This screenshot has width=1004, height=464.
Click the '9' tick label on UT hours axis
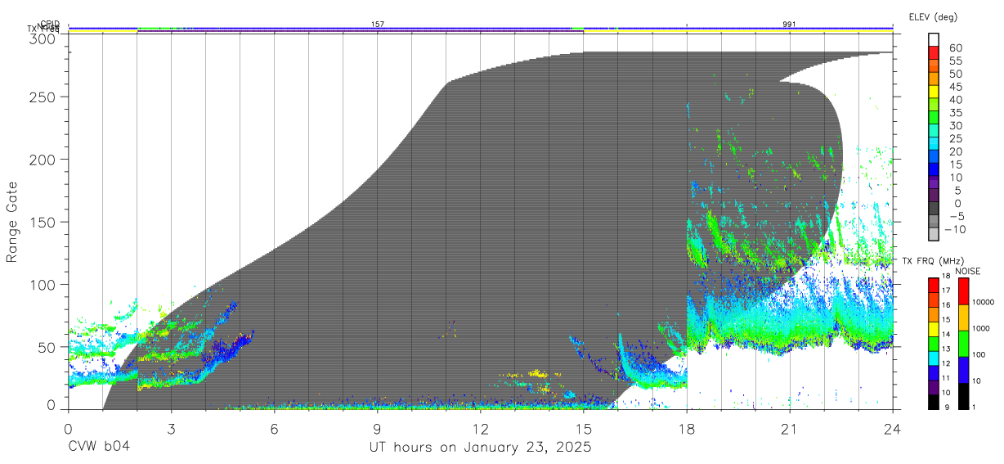tap(377, 429)
